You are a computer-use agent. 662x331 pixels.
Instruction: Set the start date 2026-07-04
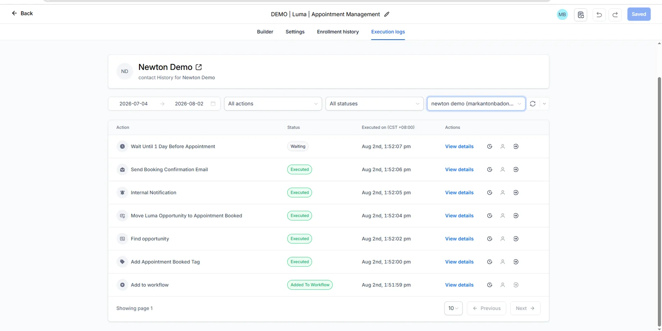133,104
